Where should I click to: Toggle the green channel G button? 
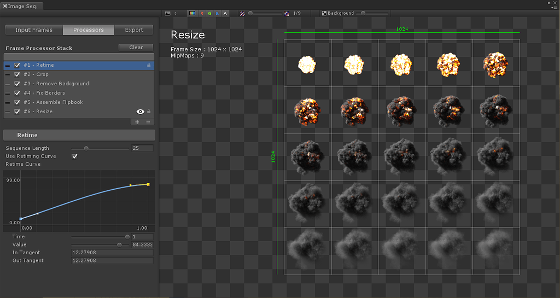209,13
